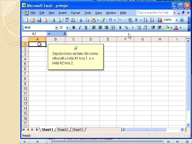Click the AutoSum sigma icon
192x144 pixels.
pyautogui.click(x=137, y=20)
